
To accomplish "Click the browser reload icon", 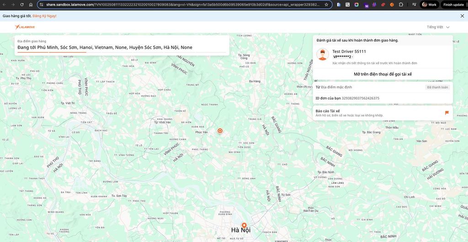I will coord(21,5).
